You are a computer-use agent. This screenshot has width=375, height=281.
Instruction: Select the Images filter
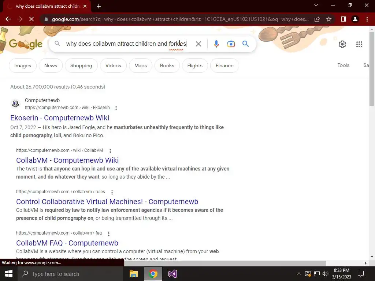click(22, 65)
